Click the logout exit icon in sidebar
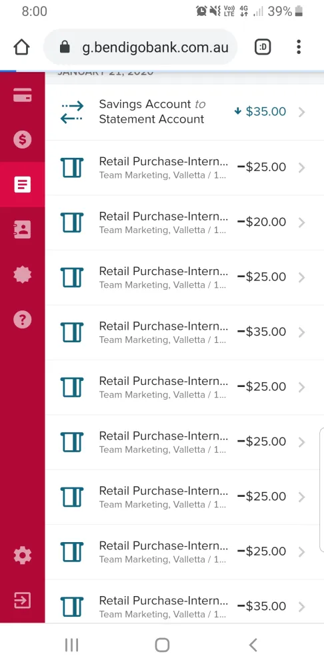The image size is (324, 666). click(22, 601)
